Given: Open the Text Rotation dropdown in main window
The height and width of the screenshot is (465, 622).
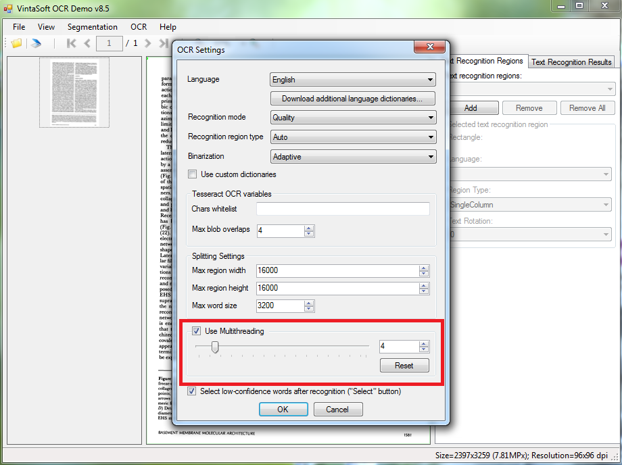Looking at the screenshot, I should click(x=529, y=235).
